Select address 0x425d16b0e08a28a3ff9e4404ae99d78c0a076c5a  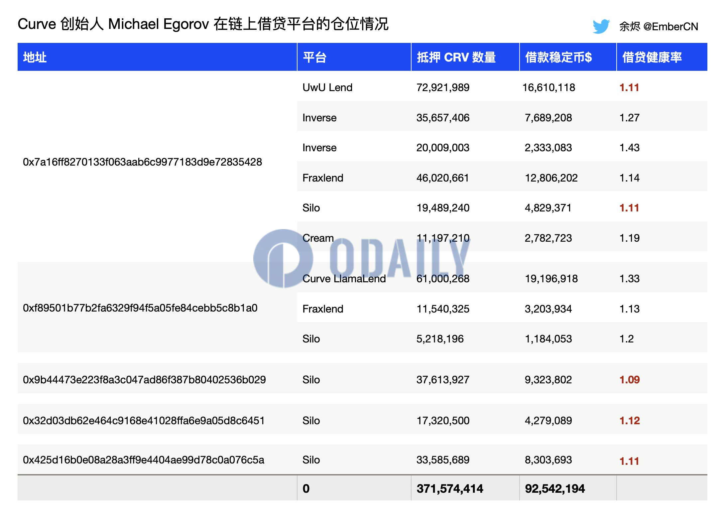[x=143, y=460]
